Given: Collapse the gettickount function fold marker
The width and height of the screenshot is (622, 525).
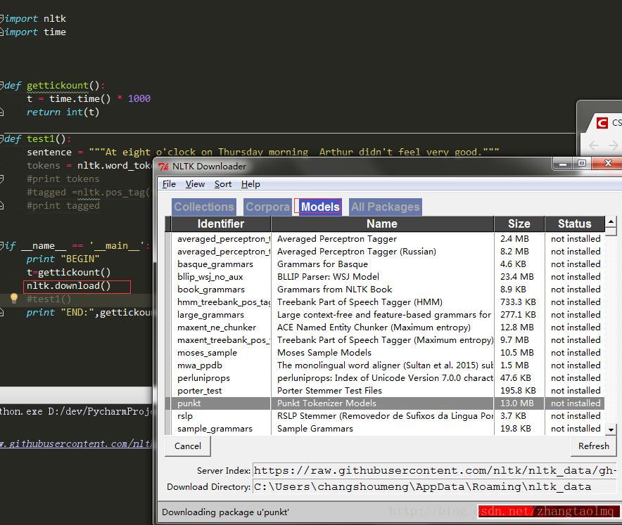Looking at the screenshot, I should point(1,85).
